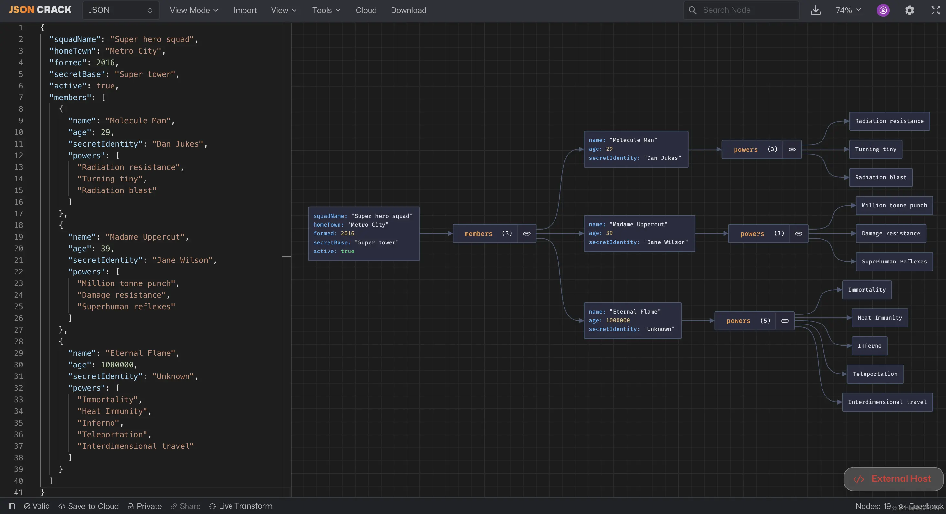
Task: Click Save to Cloud in status bar
Action: pyautogui.click(x=89, y=506)
